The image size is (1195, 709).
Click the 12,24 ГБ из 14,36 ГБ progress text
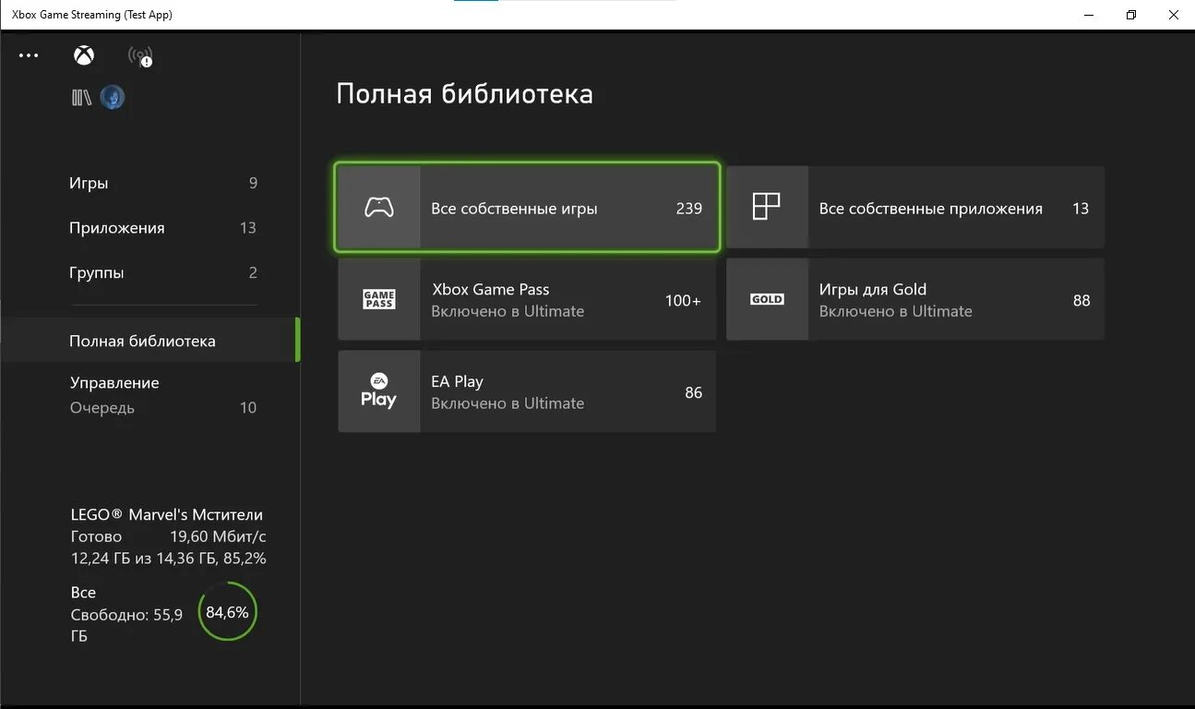[x=169, y=559]
